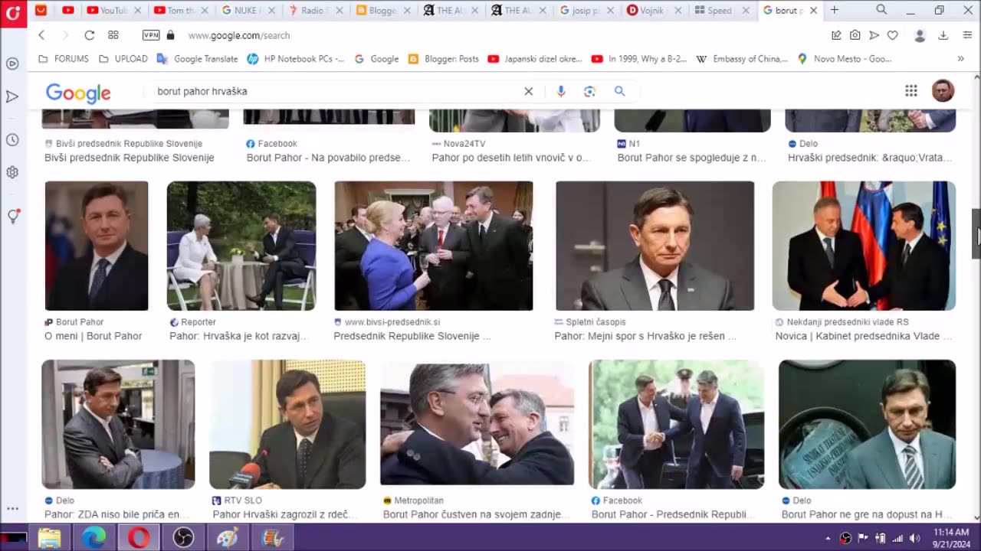981x551 pixels.
Task: Clear the search query with X
Action: click(x=528, y=91)
